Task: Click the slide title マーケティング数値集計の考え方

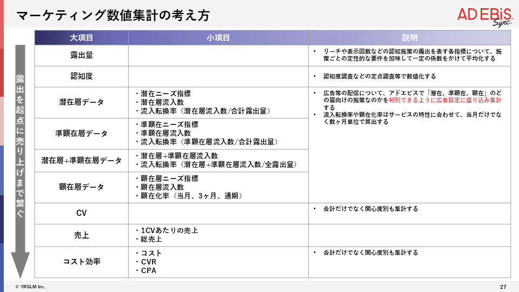Action: [113, 15]
